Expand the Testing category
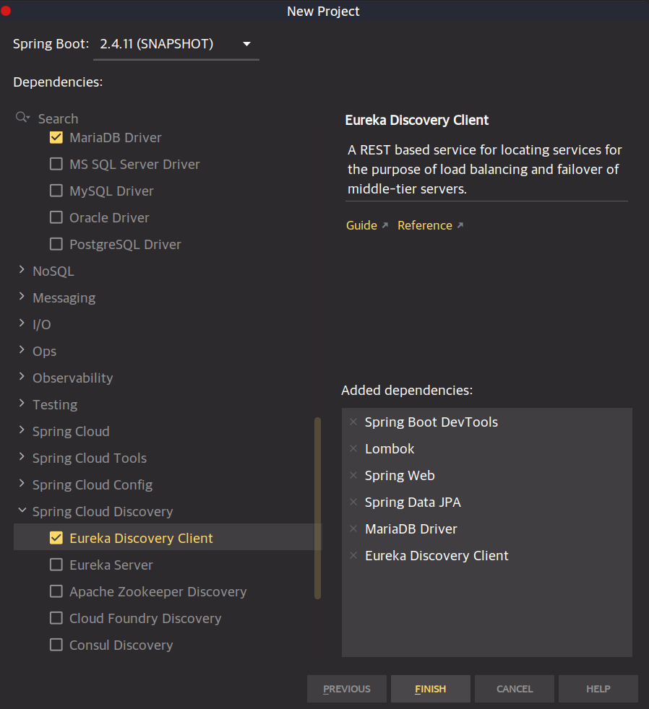The width and height of the screenshot is (649, 709). (22, 404)
